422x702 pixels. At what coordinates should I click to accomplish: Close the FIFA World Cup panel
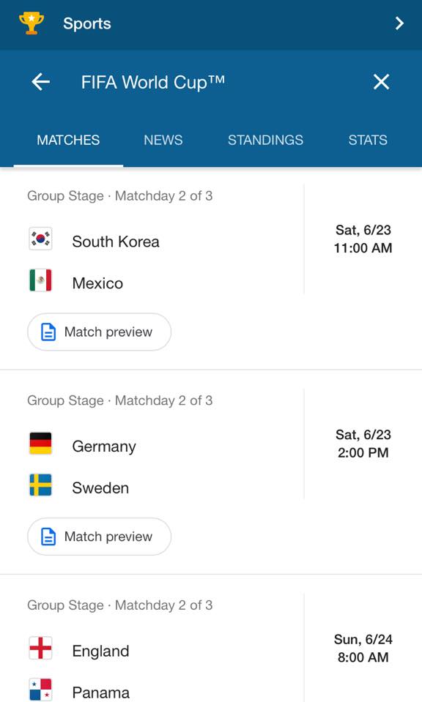(381, 82)
